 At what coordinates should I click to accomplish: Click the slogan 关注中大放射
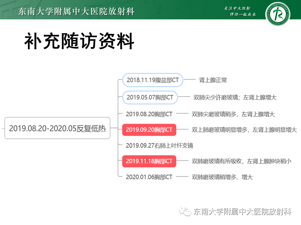click(x=237, y=8)
